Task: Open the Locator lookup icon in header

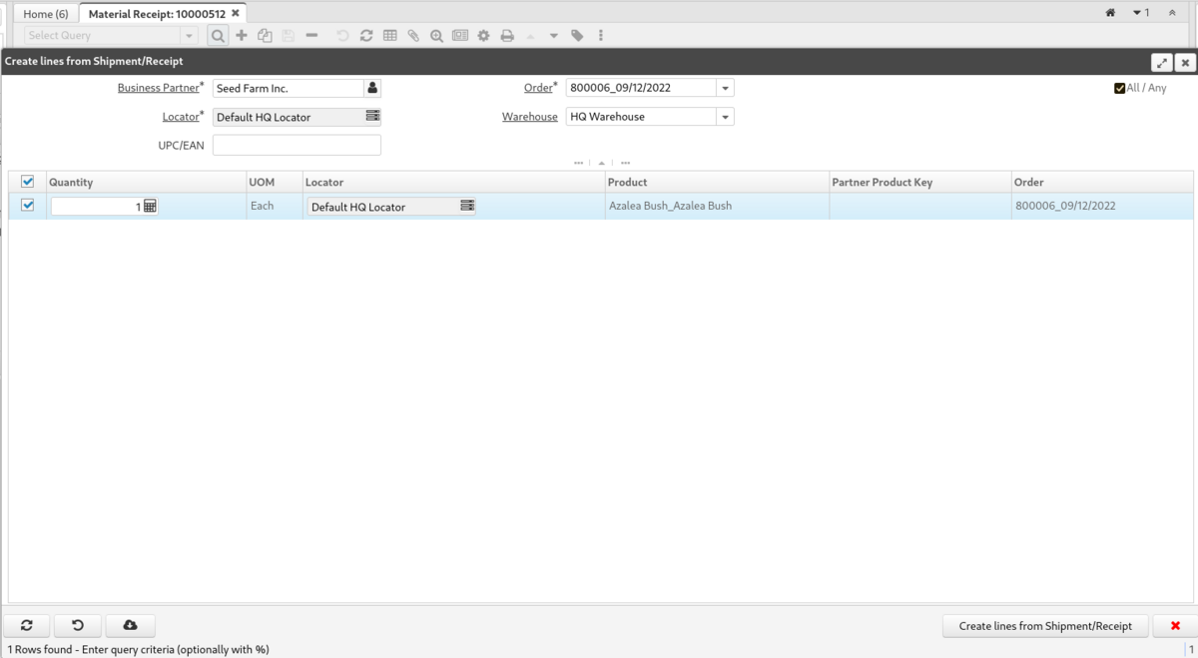Action: 372,117
